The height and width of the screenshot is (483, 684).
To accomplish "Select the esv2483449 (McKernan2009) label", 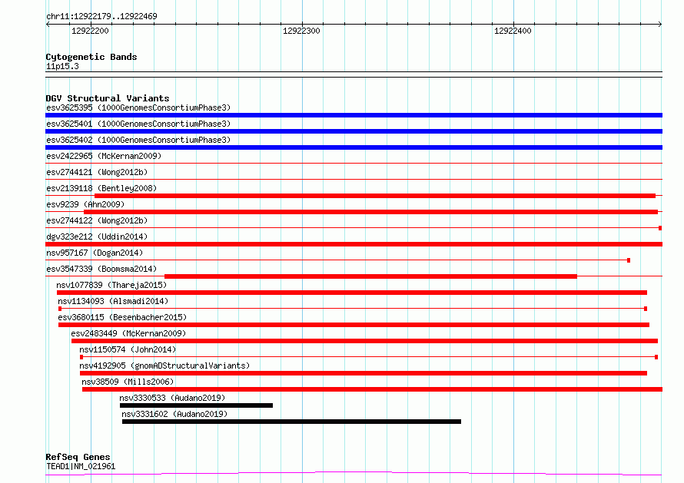I will coord(128,333).
